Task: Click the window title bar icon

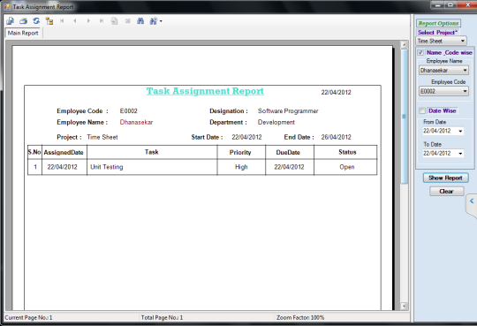Action: [x=7, y=6]
